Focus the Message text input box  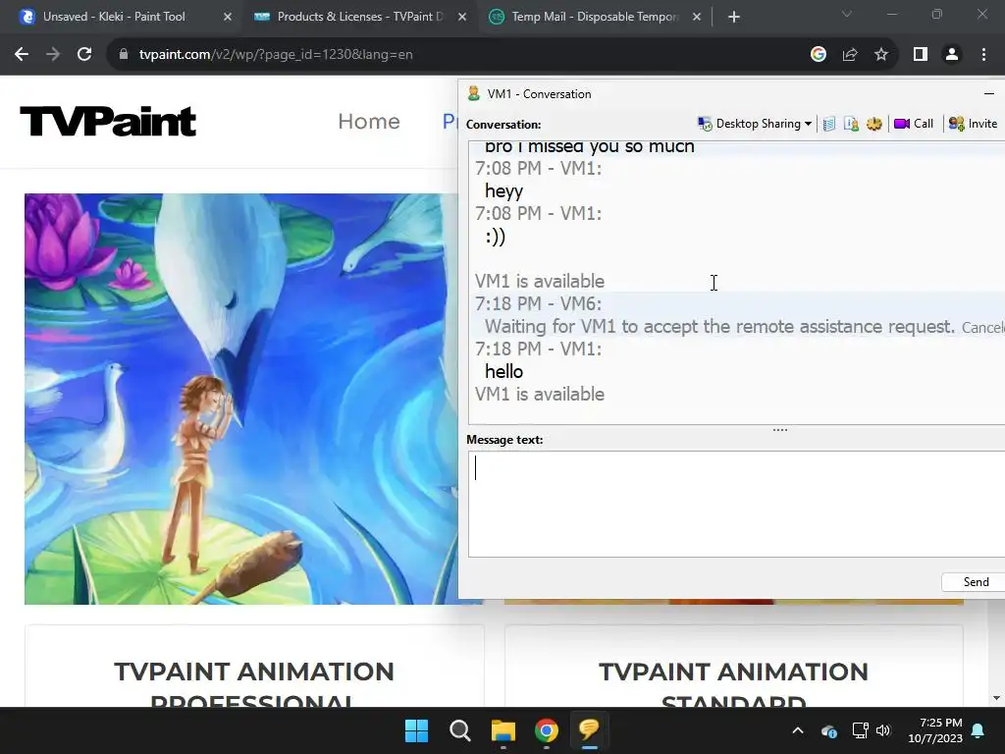(x=736, y=504)
